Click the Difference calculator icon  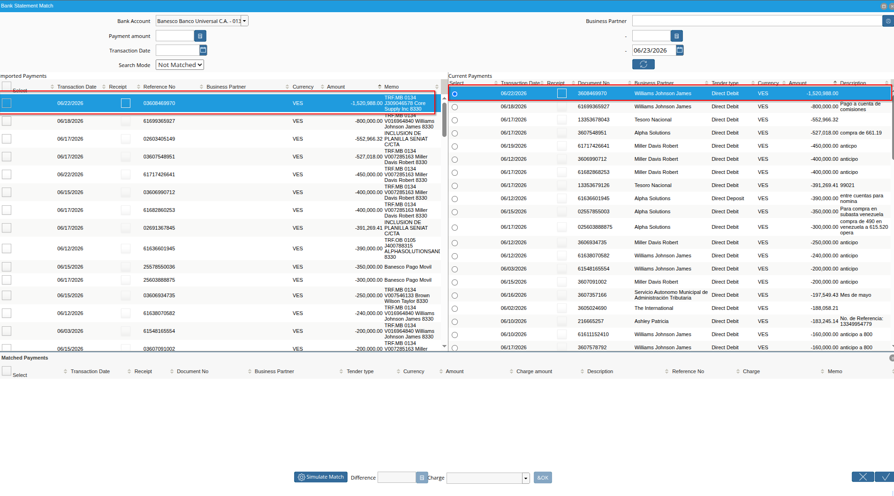coord(422,478)
